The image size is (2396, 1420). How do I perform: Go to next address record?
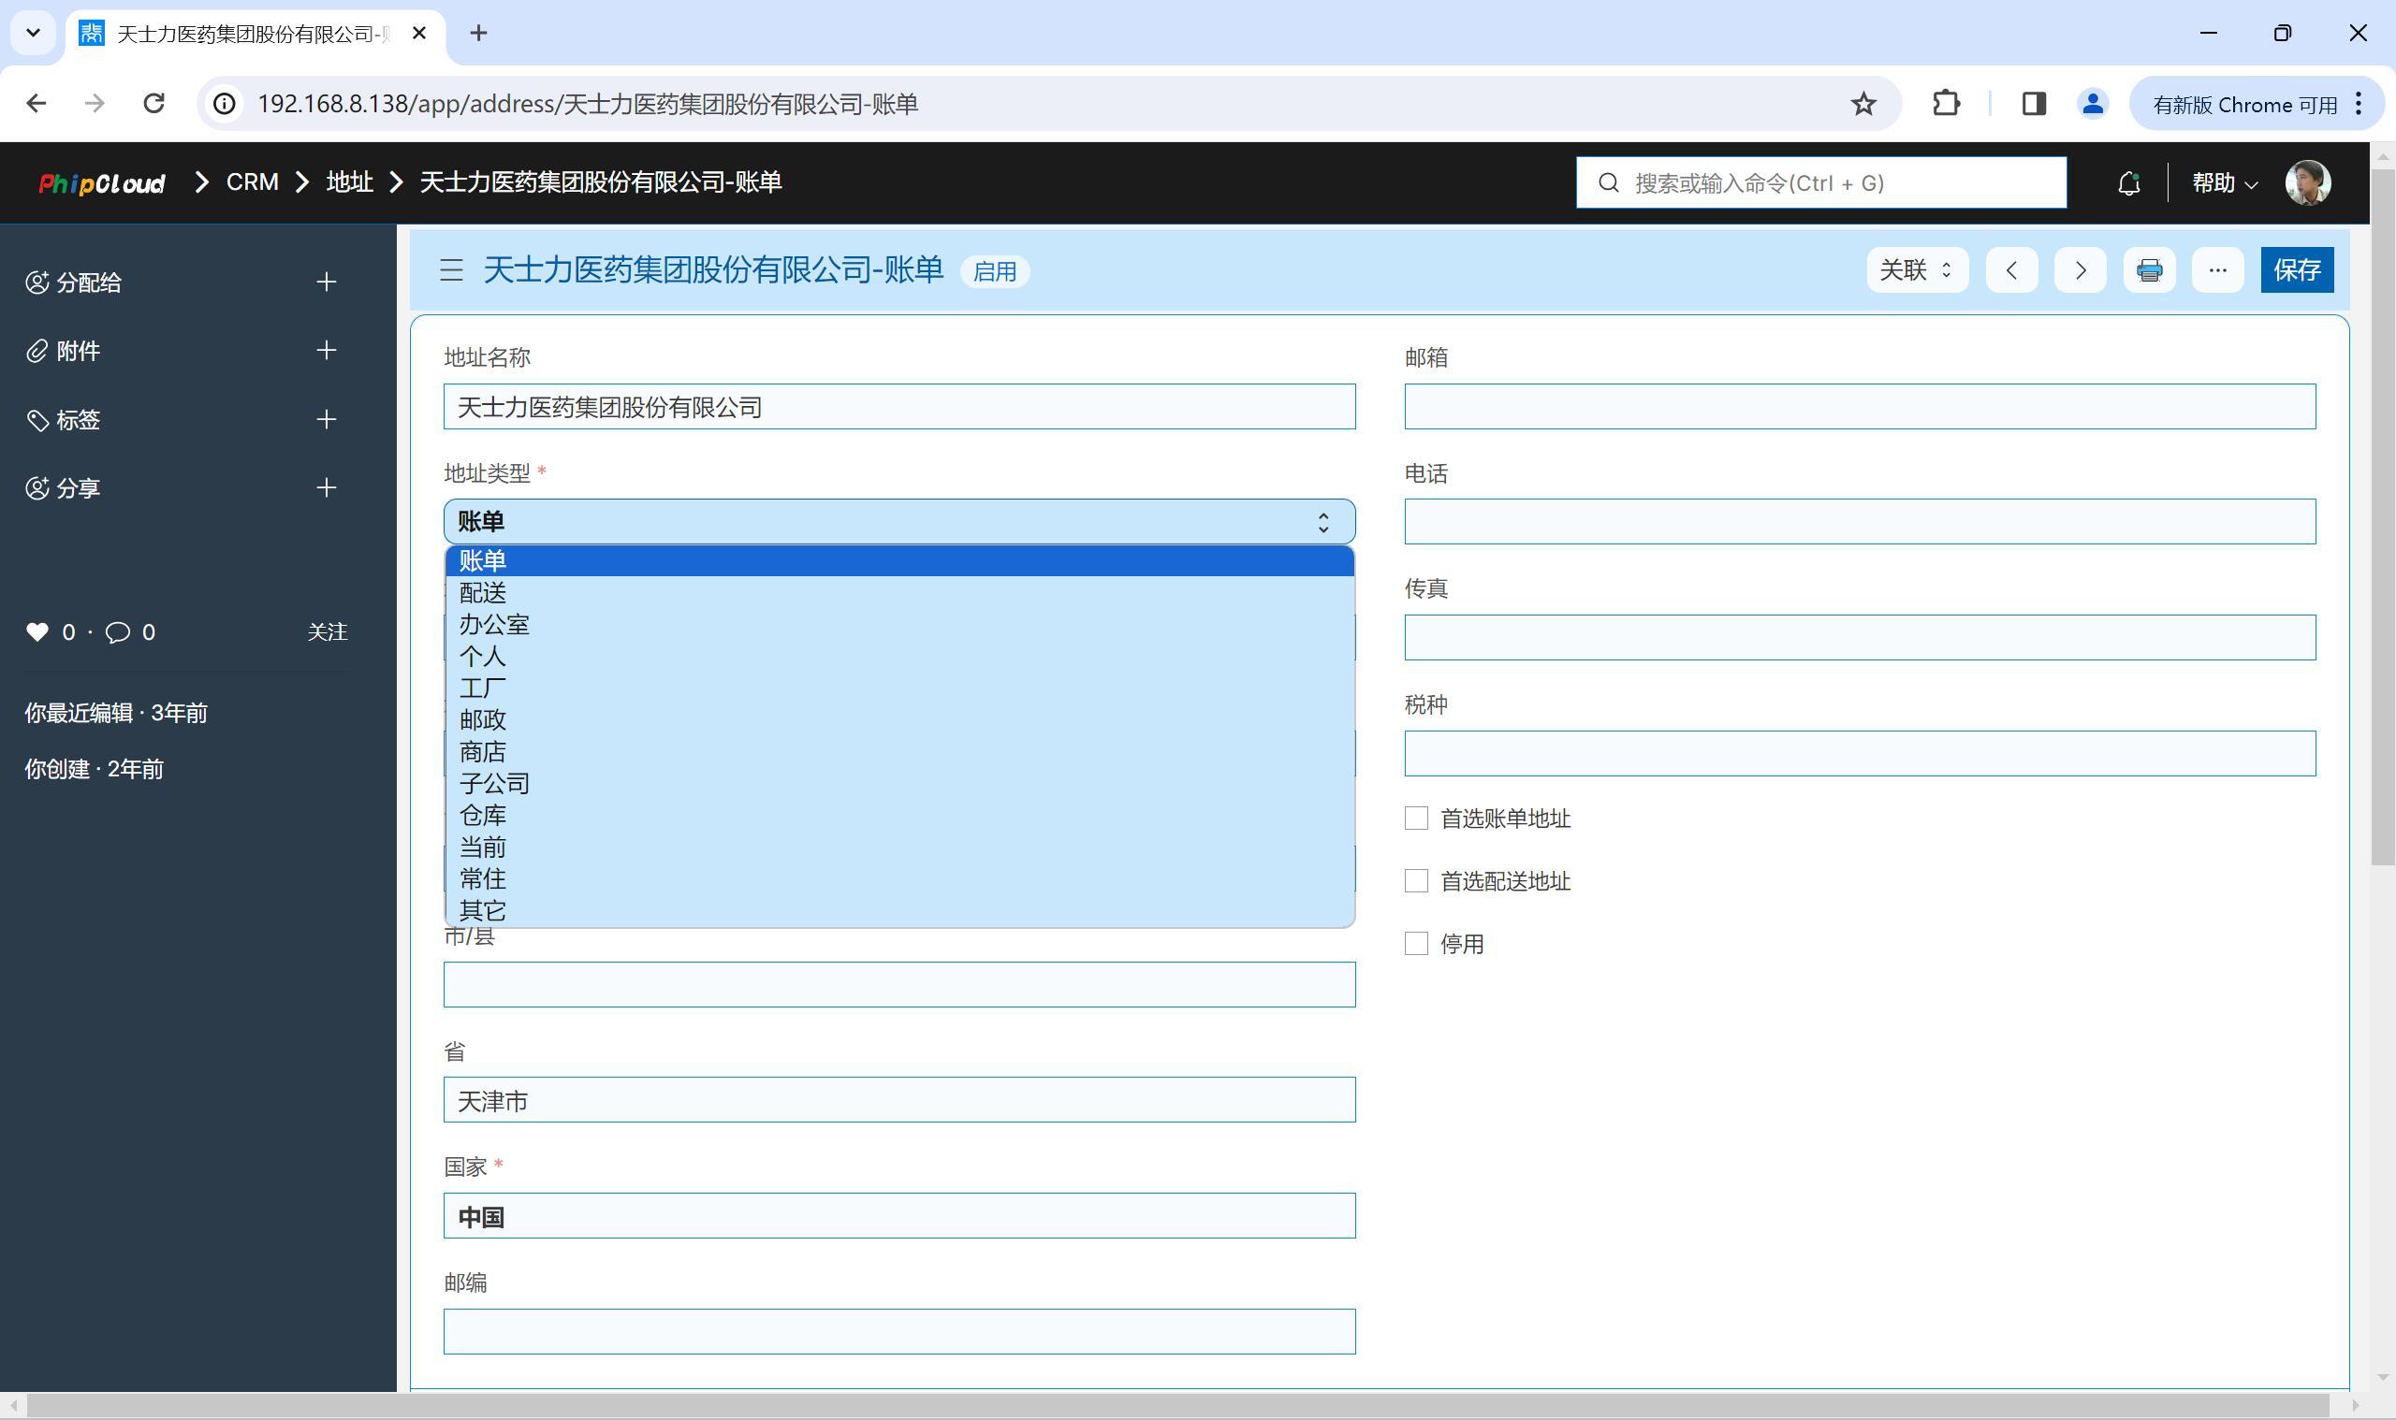[x=2080, y=269]
